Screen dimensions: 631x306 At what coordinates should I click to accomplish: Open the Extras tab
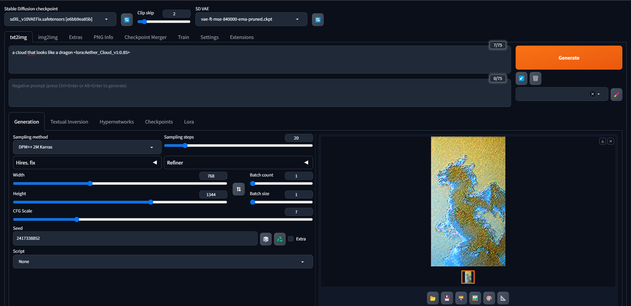point(76,37)
